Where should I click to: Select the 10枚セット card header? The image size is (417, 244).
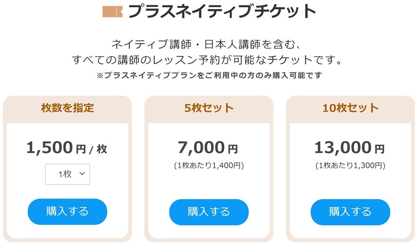coord(350,108)
